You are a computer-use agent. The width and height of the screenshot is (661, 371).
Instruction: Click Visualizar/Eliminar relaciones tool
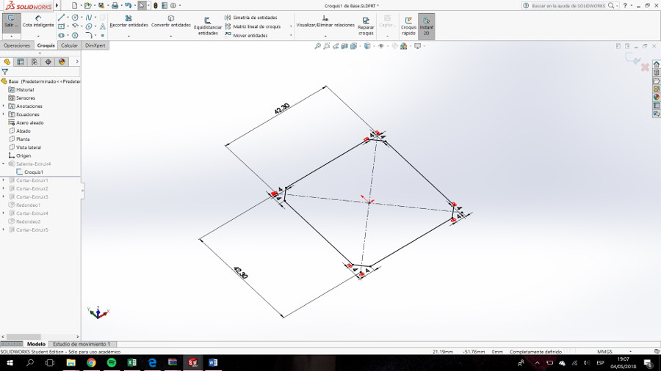coord(325,22)
